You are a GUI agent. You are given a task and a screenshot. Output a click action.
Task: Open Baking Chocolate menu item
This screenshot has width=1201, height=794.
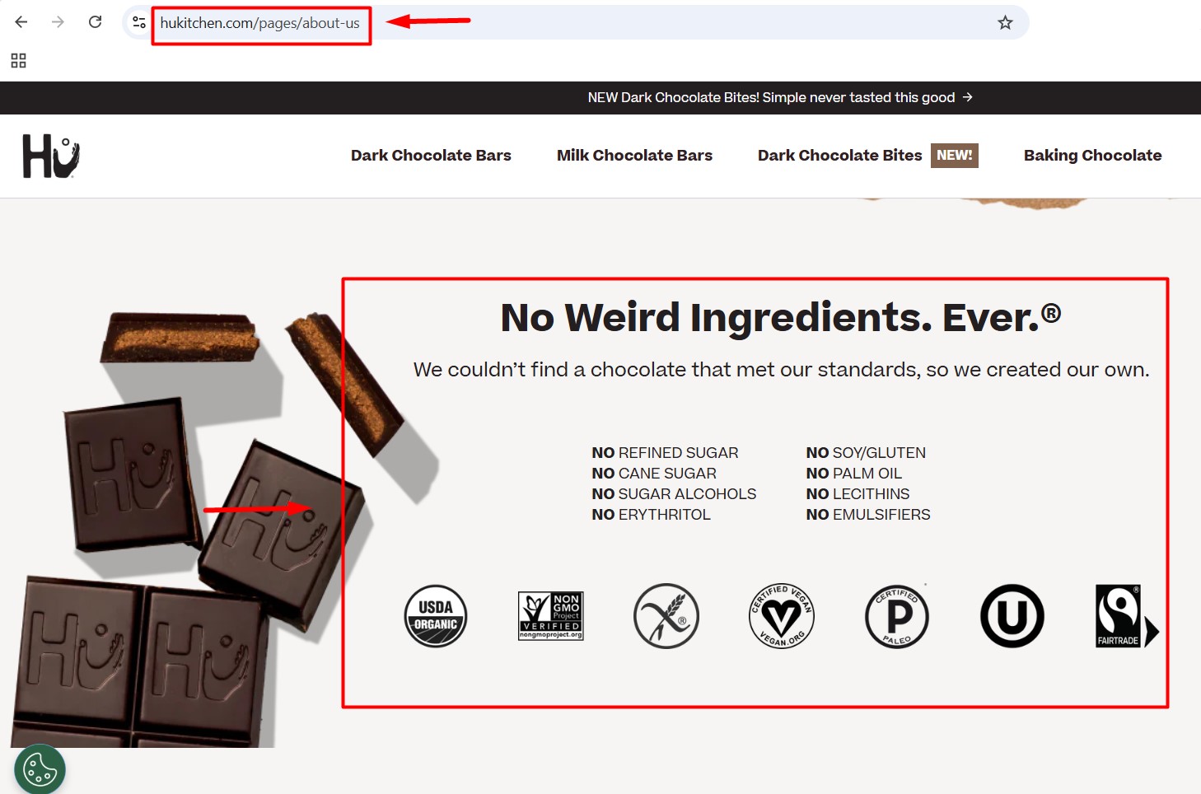tap(1092, 155)
